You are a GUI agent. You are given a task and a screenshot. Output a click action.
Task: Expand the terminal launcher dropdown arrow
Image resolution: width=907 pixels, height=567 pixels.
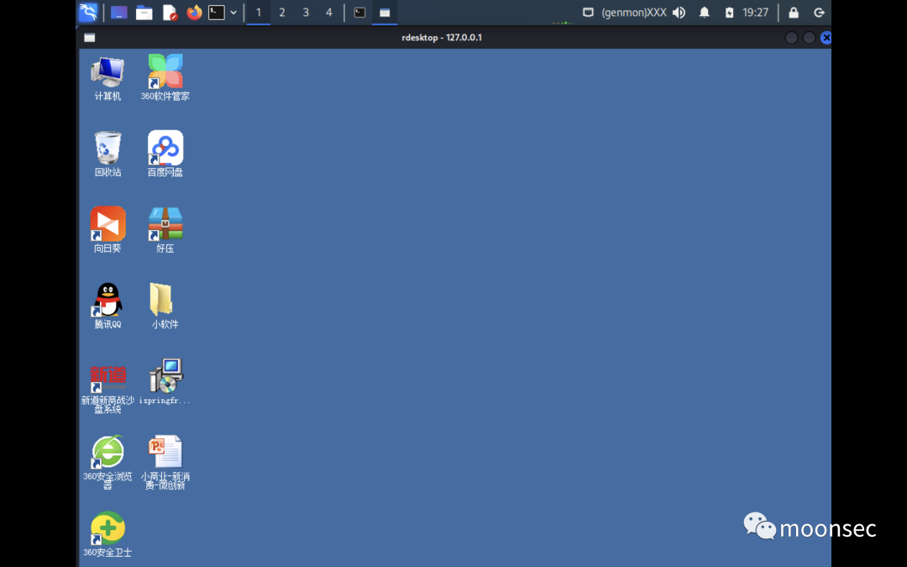point(233,12)
